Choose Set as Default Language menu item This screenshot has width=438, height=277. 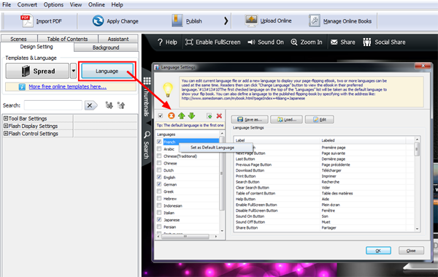tap(215, 148)
